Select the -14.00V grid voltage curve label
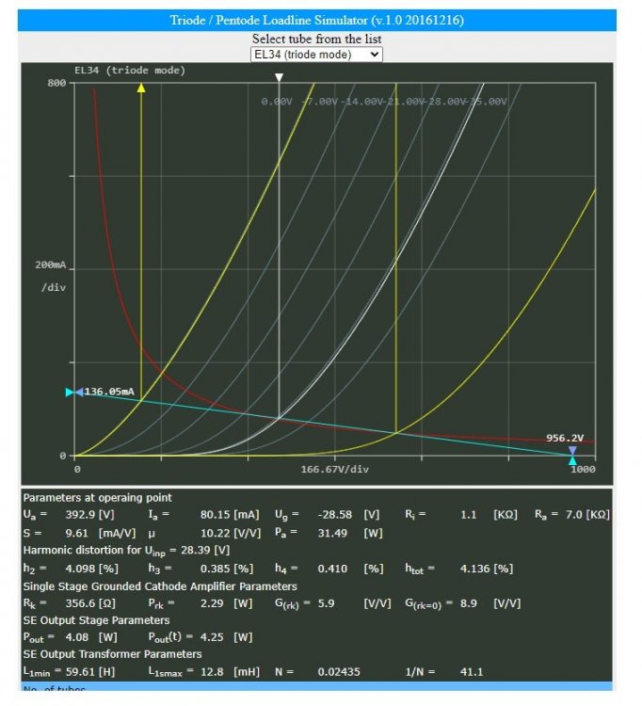This screenshot has width=642, height=706. click(362, 101)
